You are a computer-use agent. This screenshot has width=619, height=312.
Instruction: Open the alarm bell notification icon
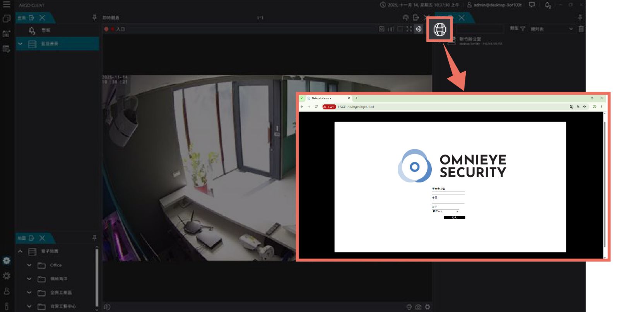click(x=547, y=5)
